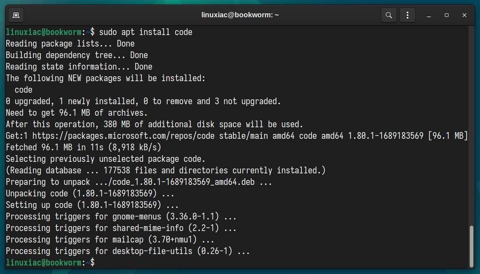
Task: Minimize the terminal window
Action: [428, 15]
